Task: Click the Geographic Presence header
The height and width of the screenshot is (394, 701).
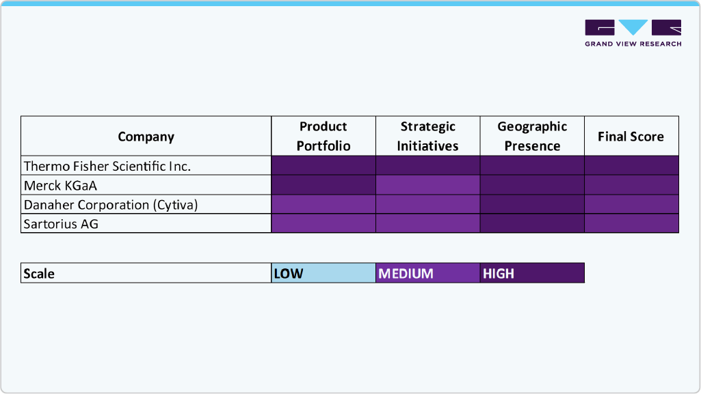Action: coord(533,136)
